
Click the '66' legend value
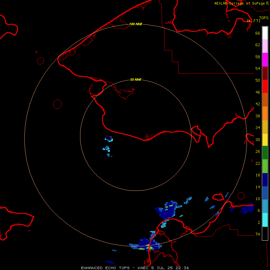click(258, 33)
